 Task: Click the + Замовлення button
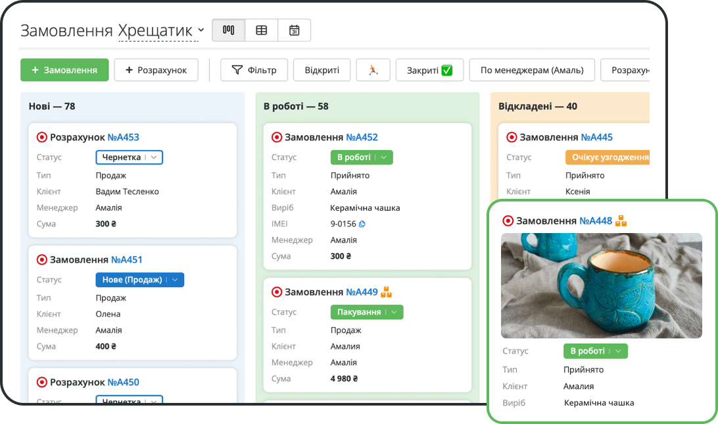pos(64,70)
